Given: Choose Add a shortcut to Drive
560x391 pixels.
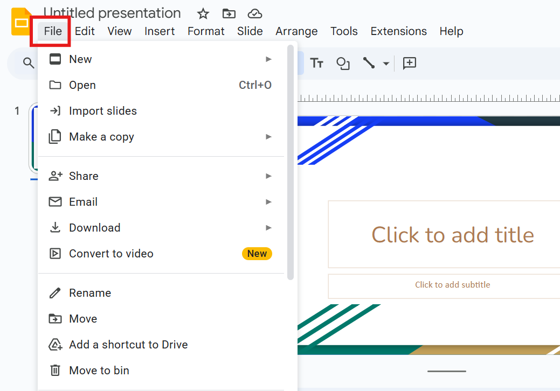Looking at the screenshot, I should 161,345.
